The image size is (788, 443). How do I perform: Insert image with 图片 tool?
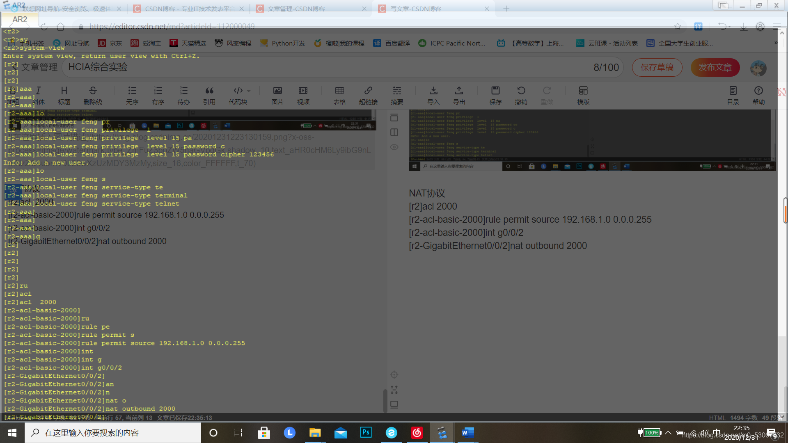click(x=277, y=95)
